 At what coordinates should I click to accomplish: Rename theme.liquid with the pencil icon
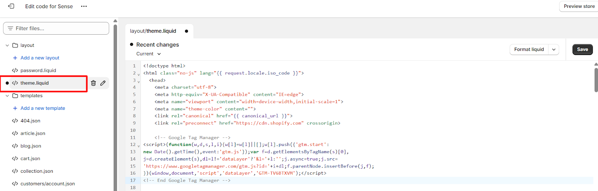[103, 83]
